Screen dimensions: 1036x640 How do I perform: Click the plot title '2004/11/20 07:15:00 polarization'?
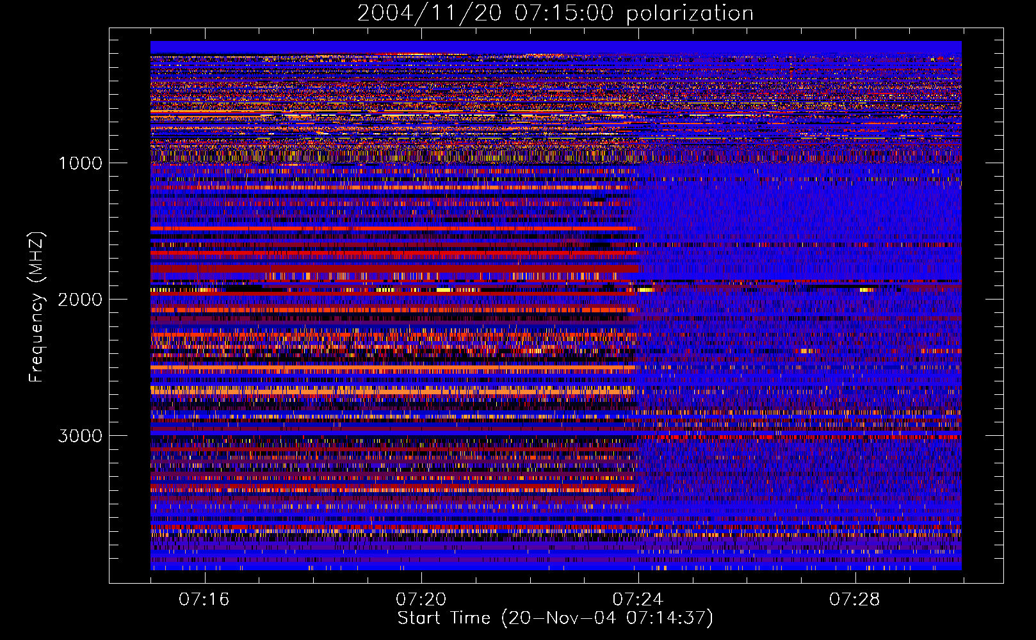555,13
